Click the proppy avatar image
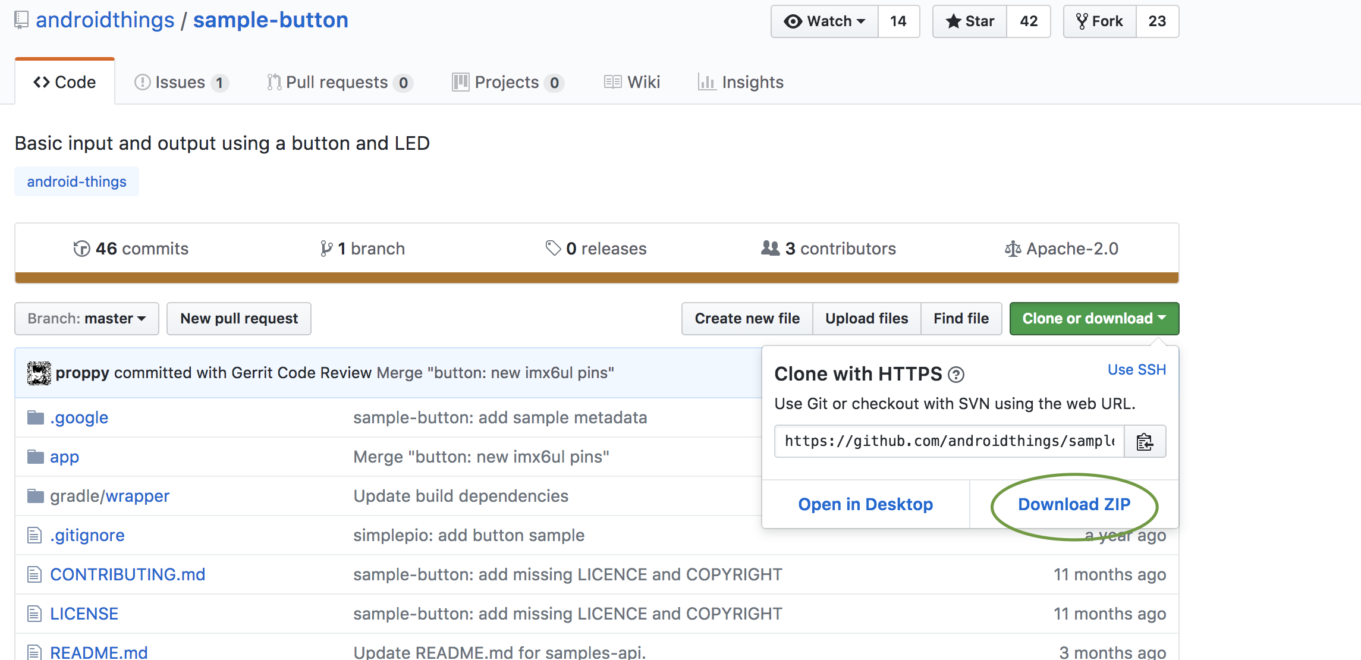Viewport: 1361px width, 660px height. (39, 373)
